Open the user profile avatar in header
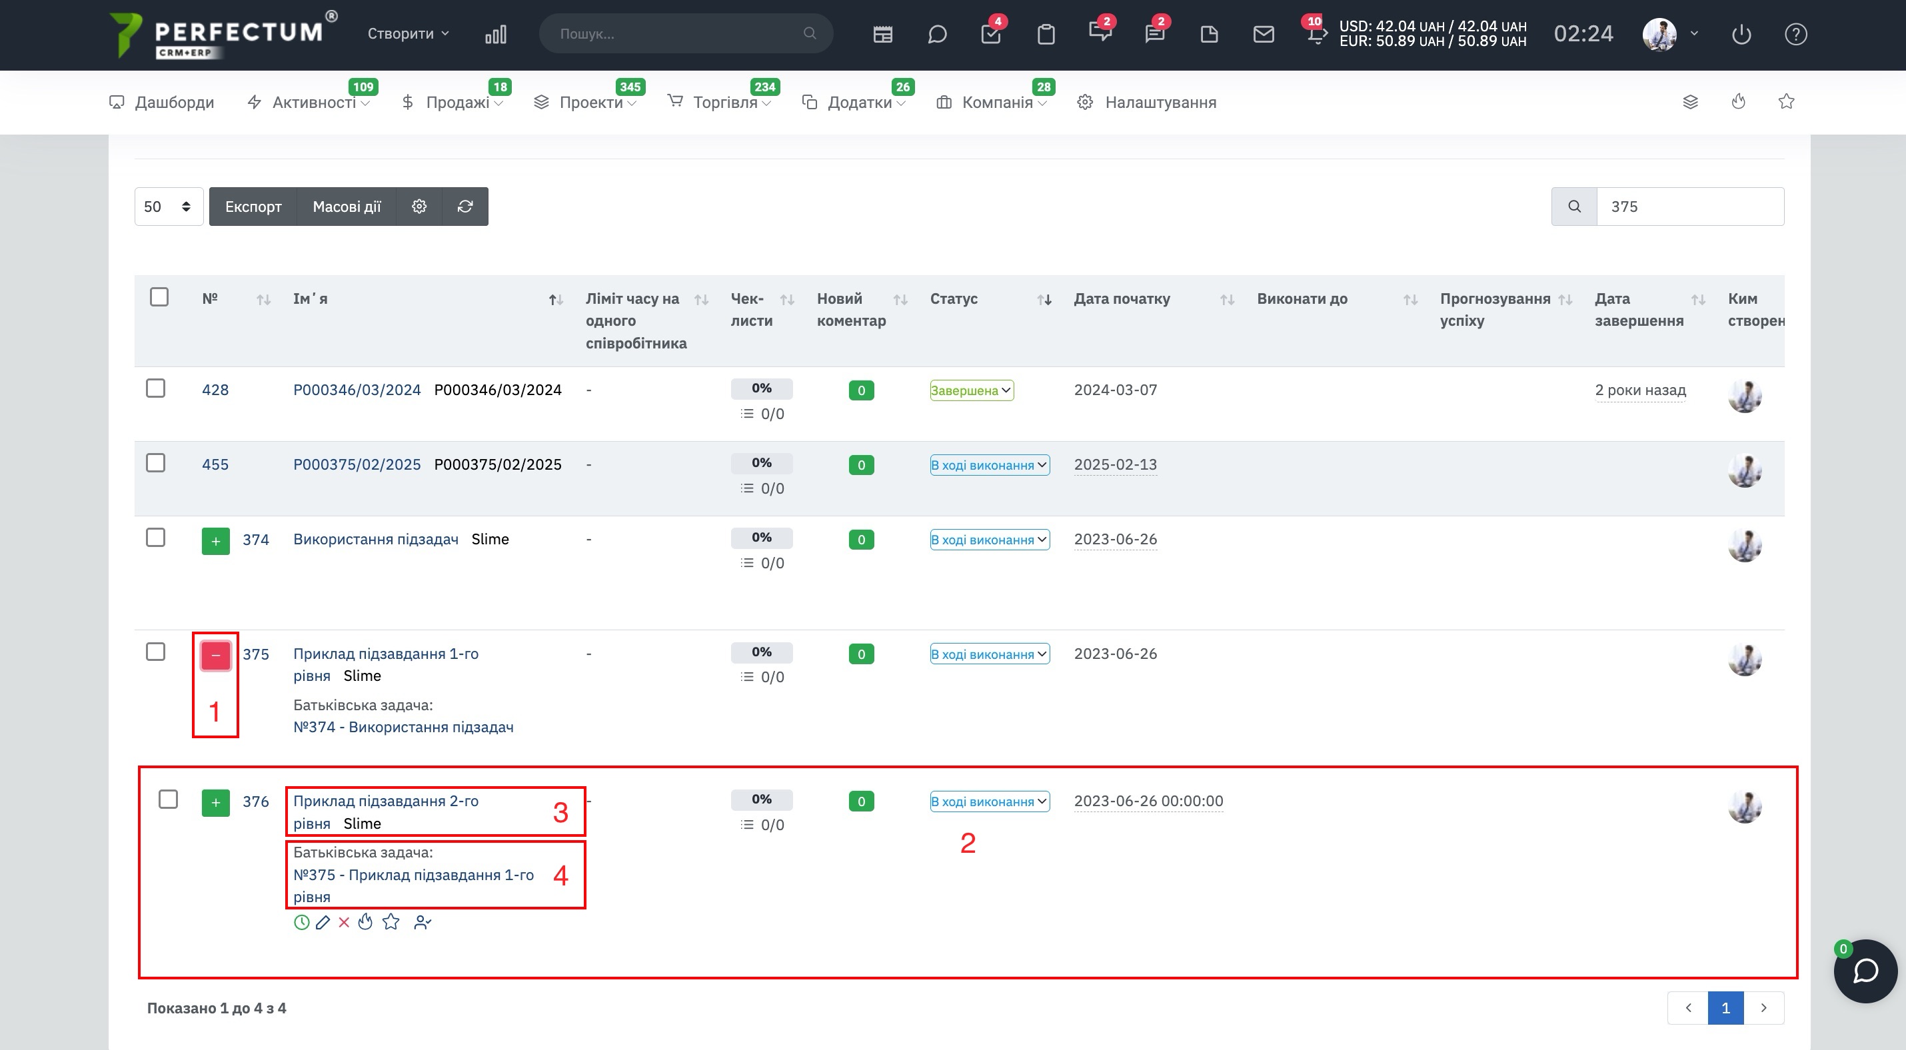This screenshot has width=1906, height=1050. tap(1659, 34)
